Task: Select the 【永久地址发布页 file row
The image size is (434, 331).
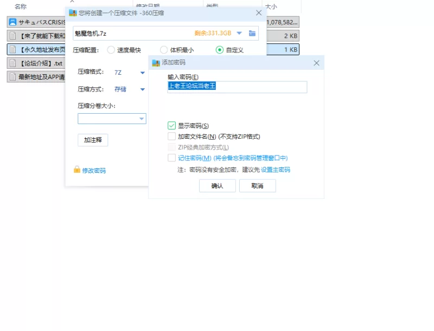Action: [x=36, y=49]
